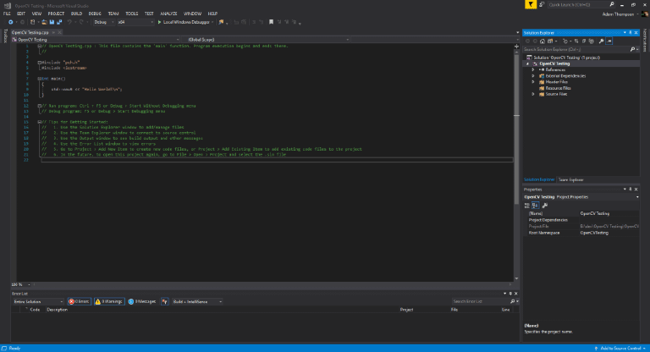Click the New Project toolbar icon
The height and width of the screenshot is (352, 650).
33,22
